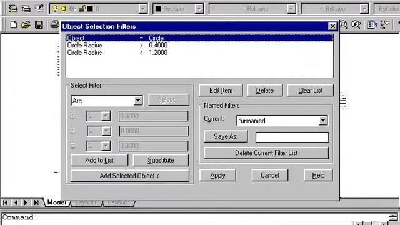This screenshot has height=225, width=400.
Task: Toggle the layer viewport freeze icon
Action: pos(72,9)
